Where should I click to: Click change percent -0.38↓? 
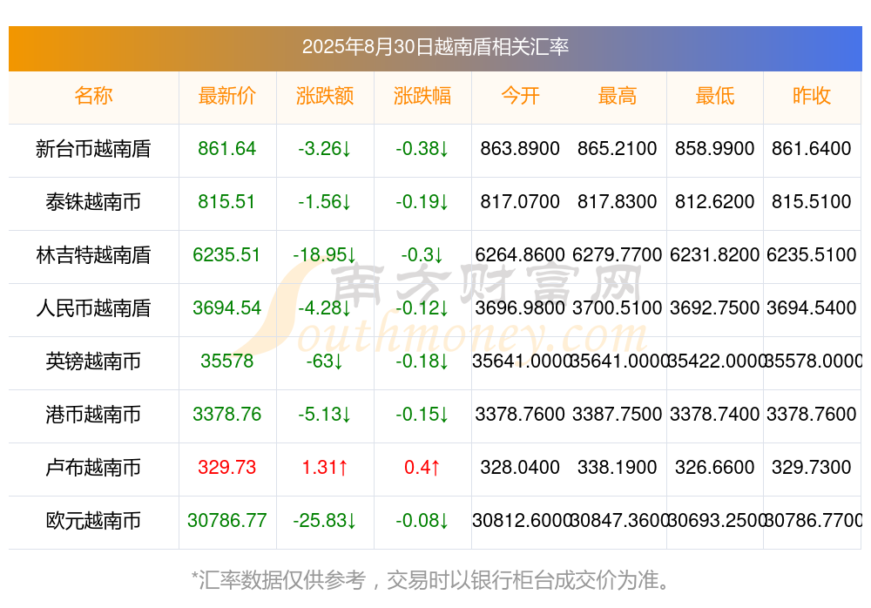(422, 148)
